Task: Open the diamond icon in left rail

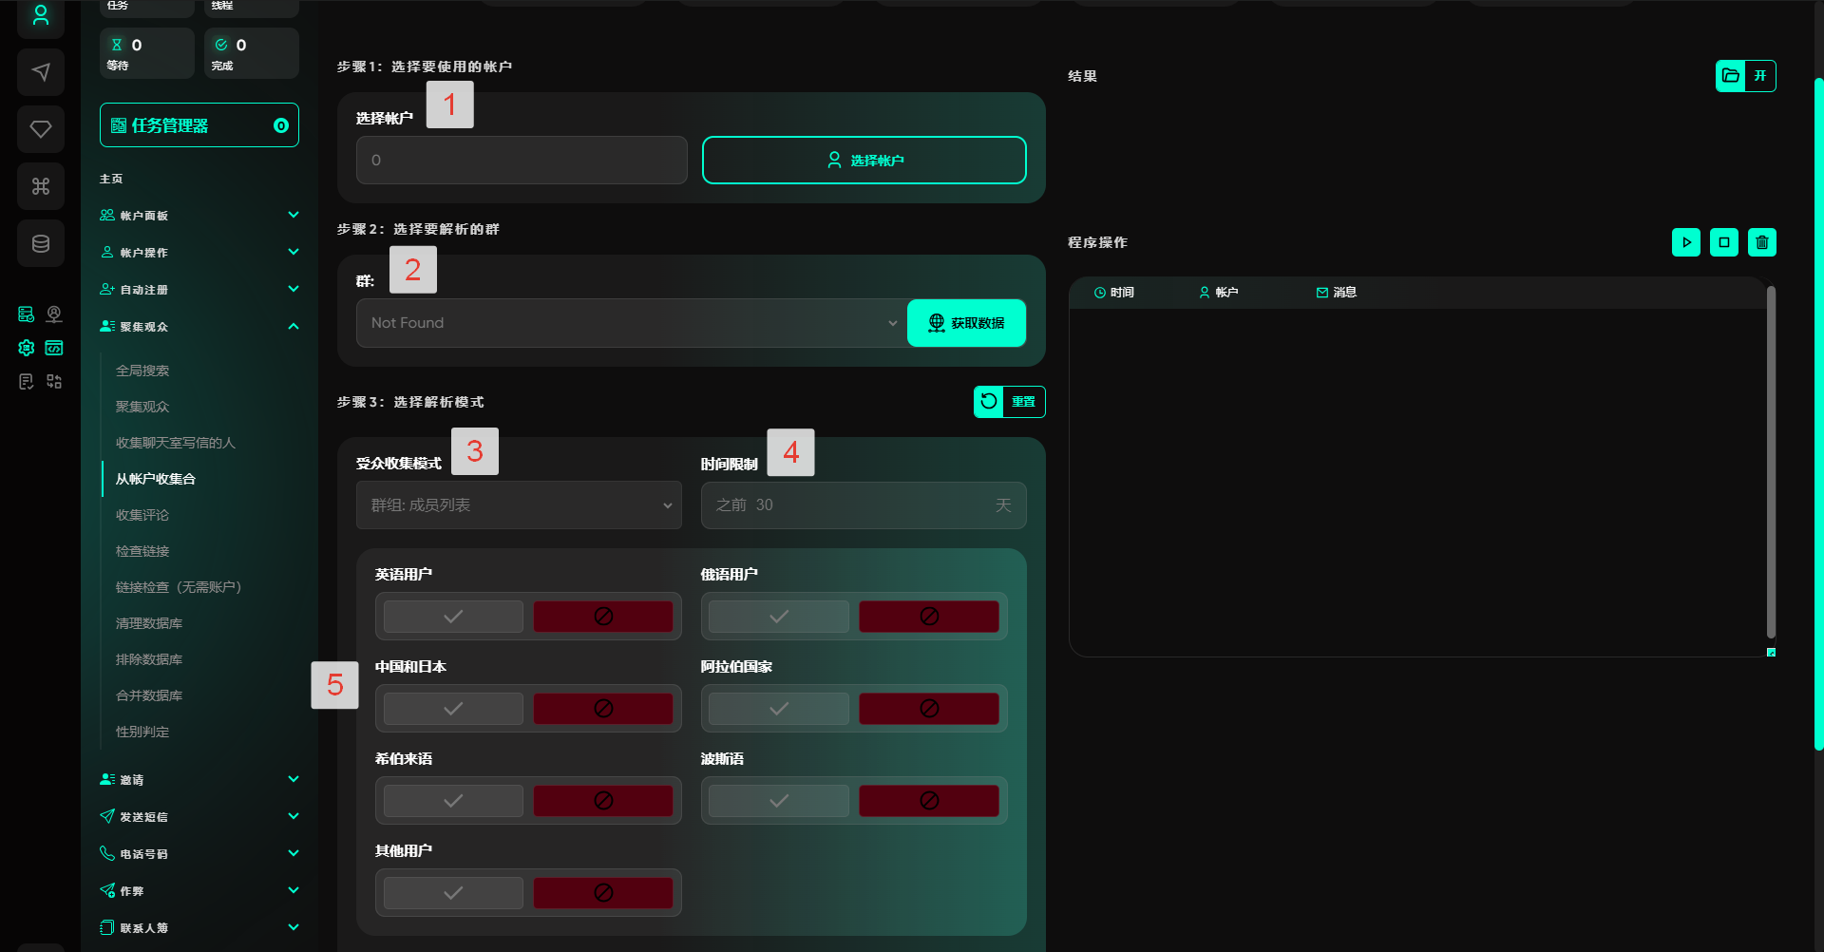Action: click(x=41, y=129)
